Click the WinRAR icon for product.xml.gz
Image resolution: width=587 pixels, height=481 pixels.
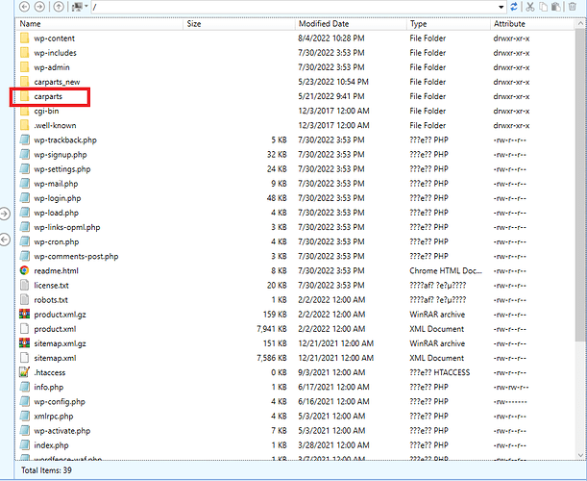click(x=25, y=315)
